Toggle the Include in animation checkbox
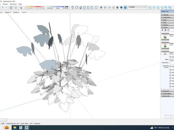Viewport: 174px width, 130px height. pos(170,57)
